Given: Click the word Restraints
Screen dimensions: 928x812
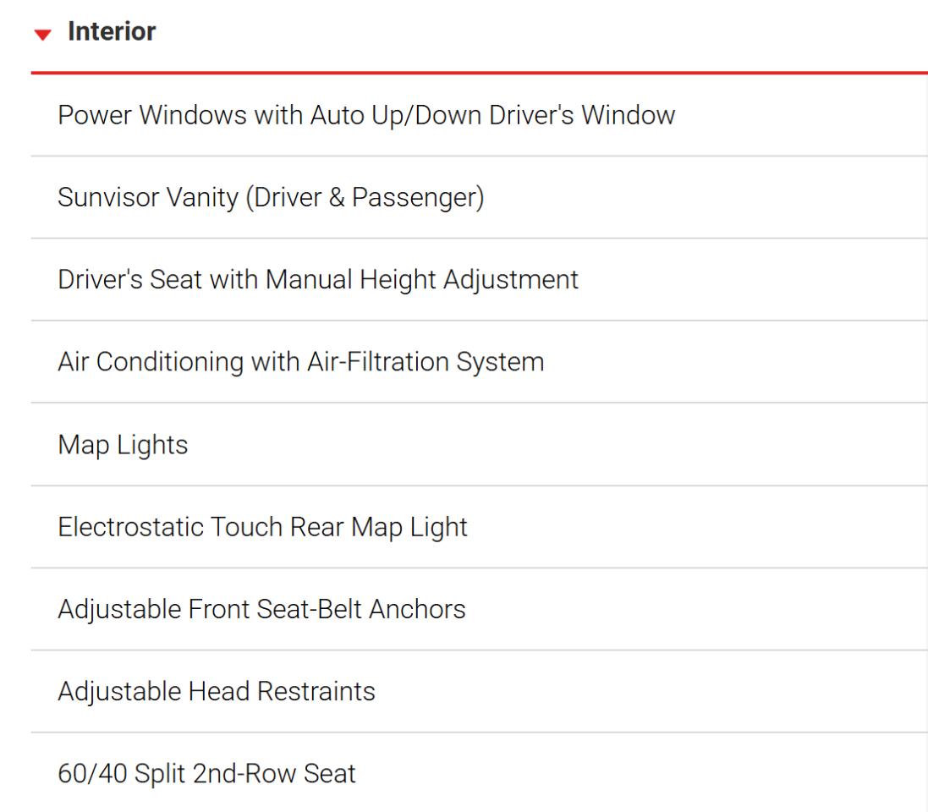Looking at the screenshot, I should [x=316, y=691].
